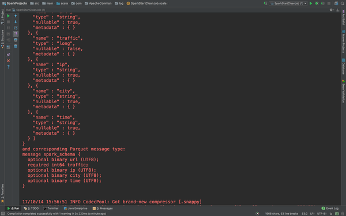Open the Terminal bottom tab
Image resolution: width=346 pixels, height=216 pixels.
51,209
